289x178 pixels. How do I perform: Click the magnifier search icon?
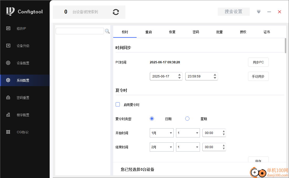(107, 31)
